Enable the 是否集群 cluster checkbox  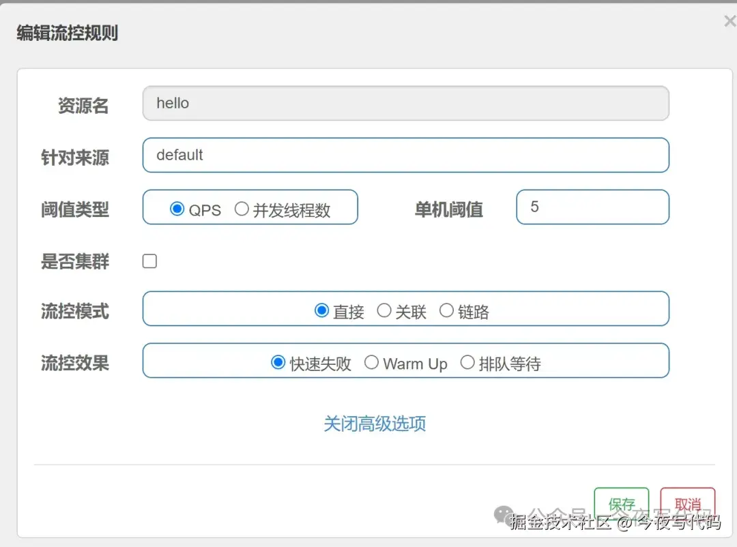point(149,261)
